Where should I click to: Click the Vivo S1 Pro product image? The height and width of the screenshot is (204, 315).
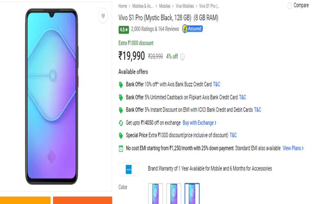click(52, 96)
